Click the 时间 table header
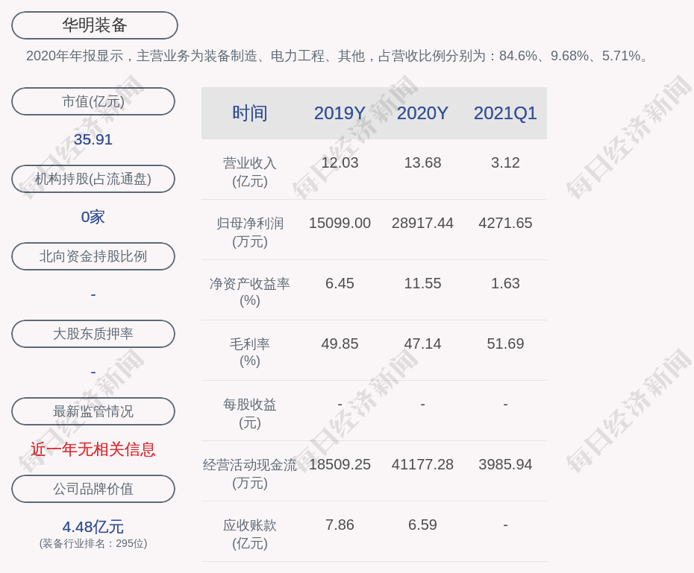The height and width of the screenshot is (573, 694). (x=250, y=113)
